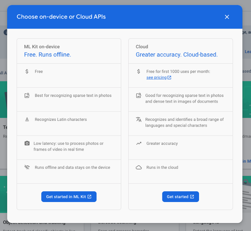Click the external-link icon next to see pricing
251x231 pixels.
169,78
